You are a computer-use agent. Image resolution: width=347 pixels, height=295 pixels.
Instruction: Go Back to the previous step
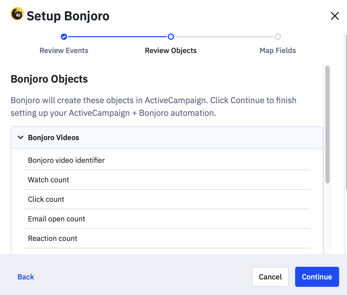tap(26, 277)
